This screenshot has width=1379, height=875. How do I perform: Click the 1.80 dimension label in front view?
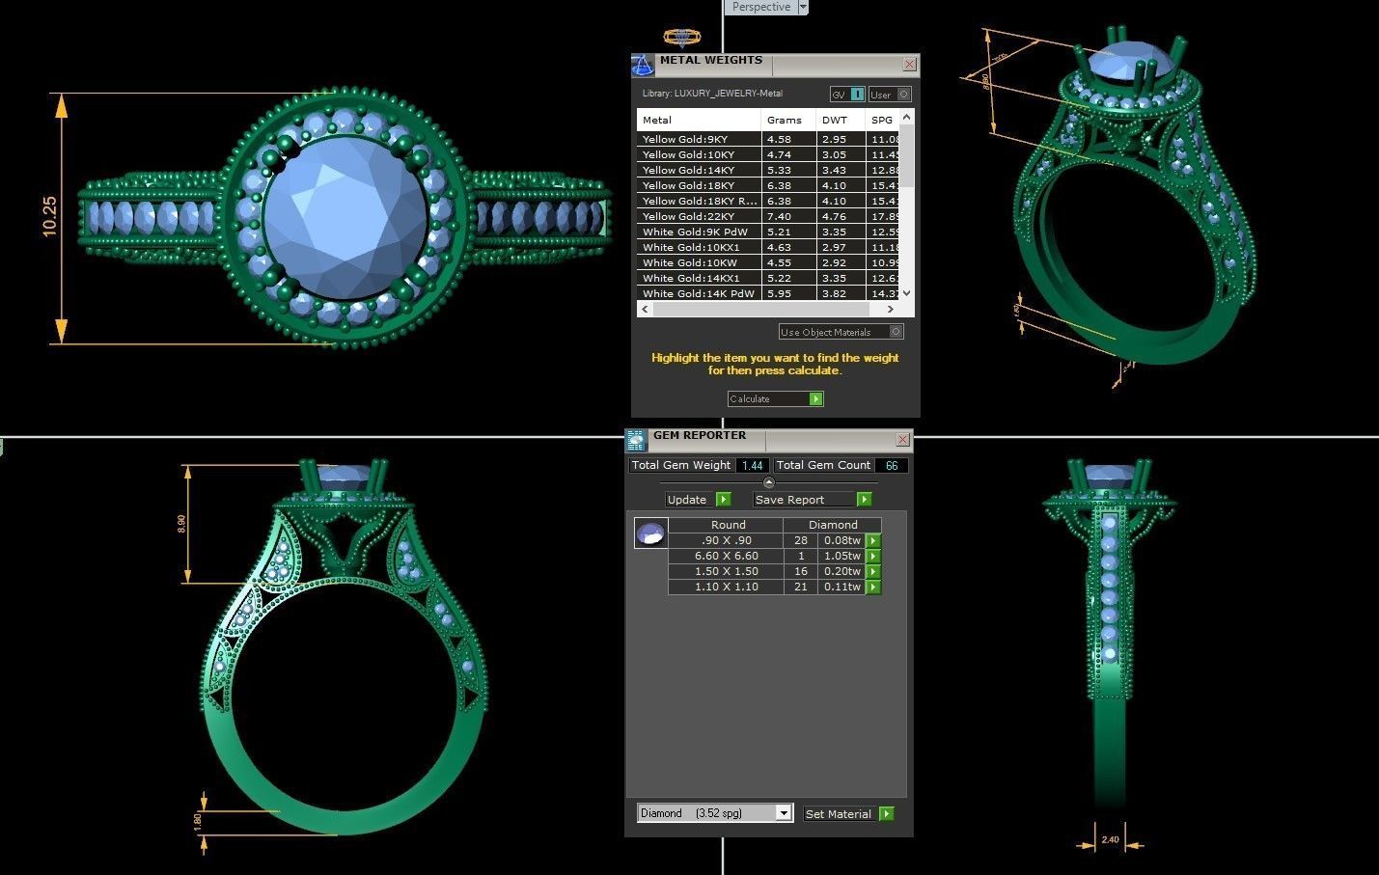click(x=198, y=821)
